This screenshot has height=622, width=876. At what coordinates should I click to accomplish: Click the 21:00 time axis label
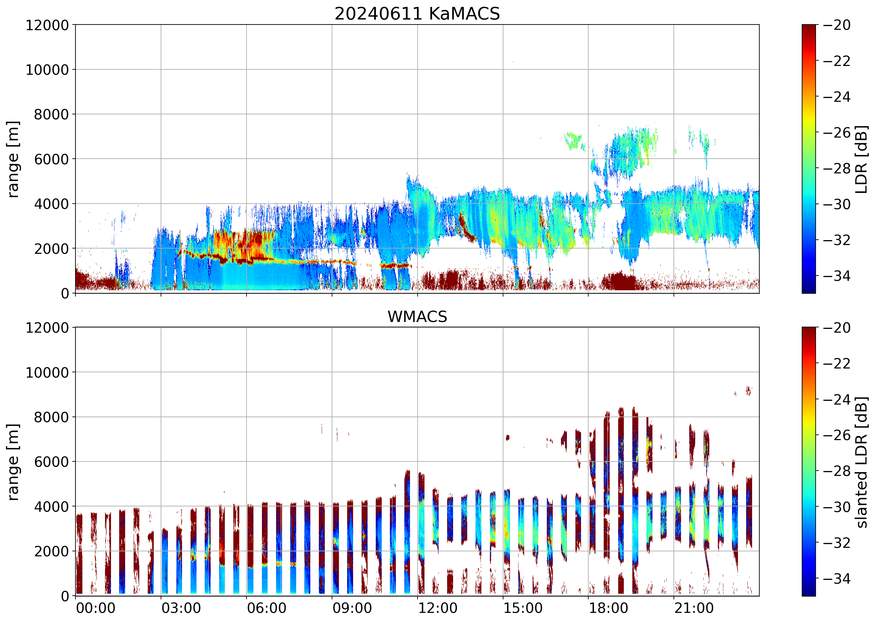694,608
